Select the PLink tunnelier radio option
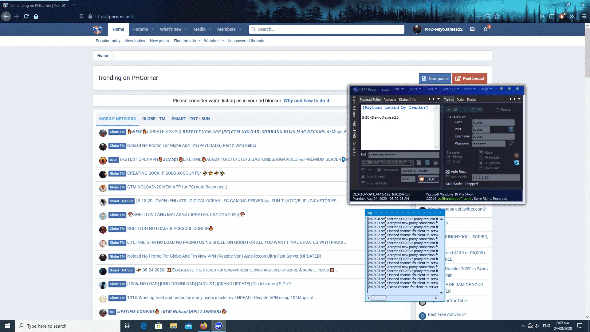Screen dimensions: 590x332 (449, 162)
